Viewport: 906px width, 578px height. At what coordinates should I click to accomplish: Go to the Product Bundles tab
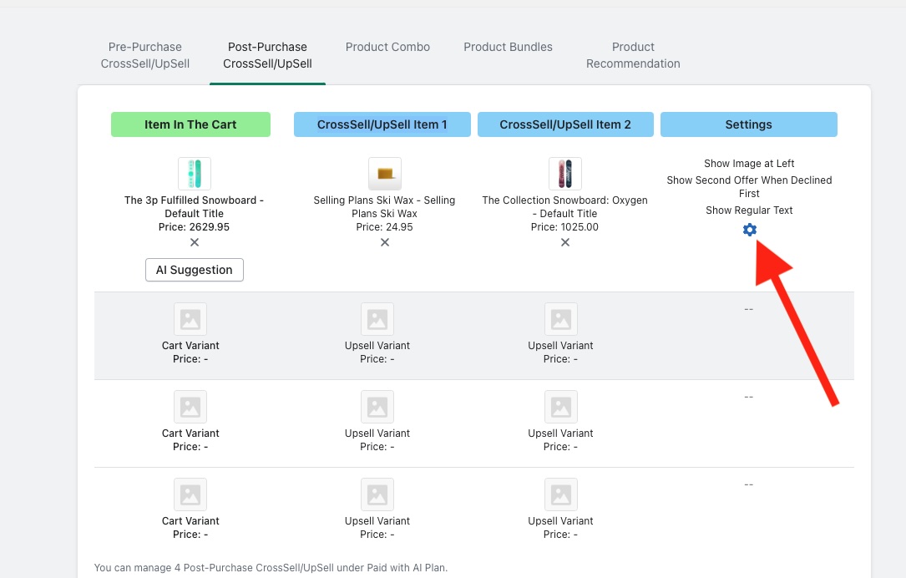click(508, 47)
